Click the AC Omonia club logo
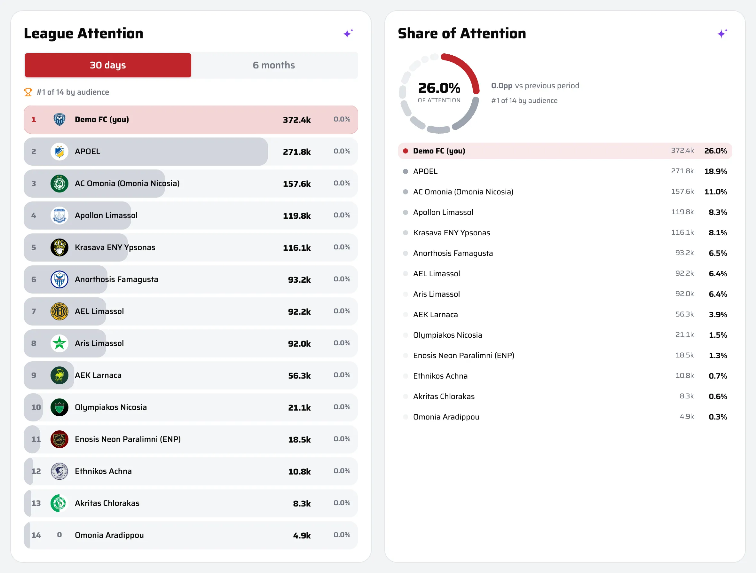 pyautogui.click(x=59, y=184)
